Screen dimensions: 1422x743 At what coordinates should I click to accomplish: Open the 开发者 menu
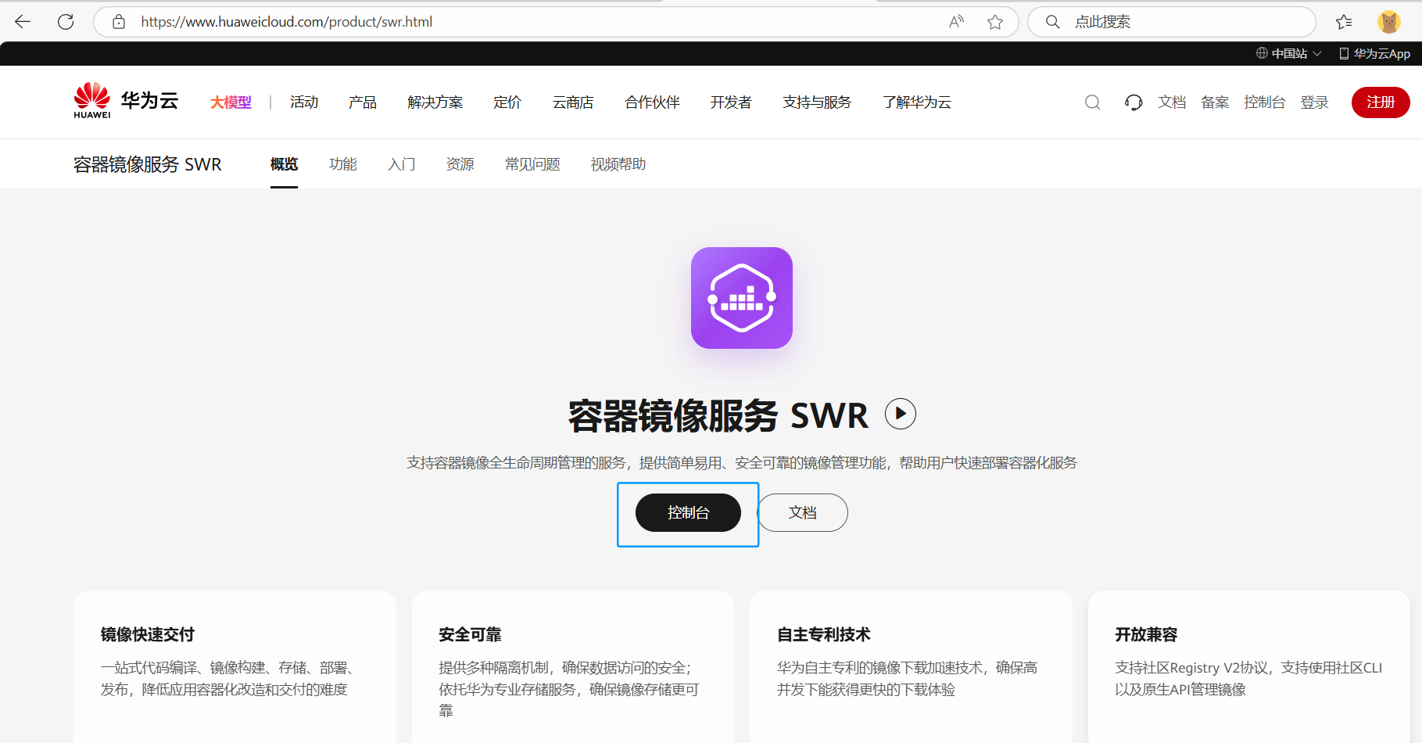pyautogui.click(x=731, y=102)
